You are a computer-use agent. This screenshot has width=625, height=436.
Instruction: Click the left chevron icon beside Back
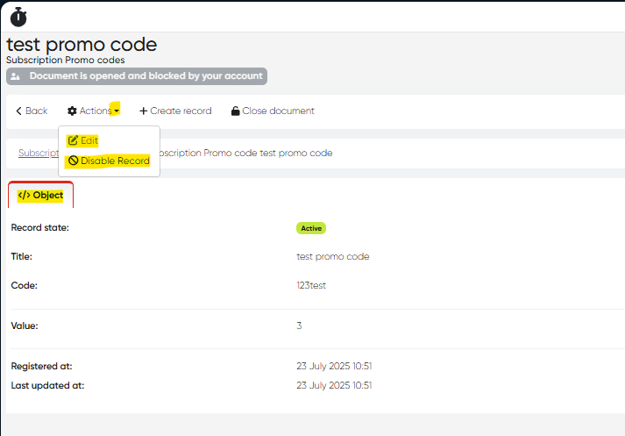click(18, 111)
